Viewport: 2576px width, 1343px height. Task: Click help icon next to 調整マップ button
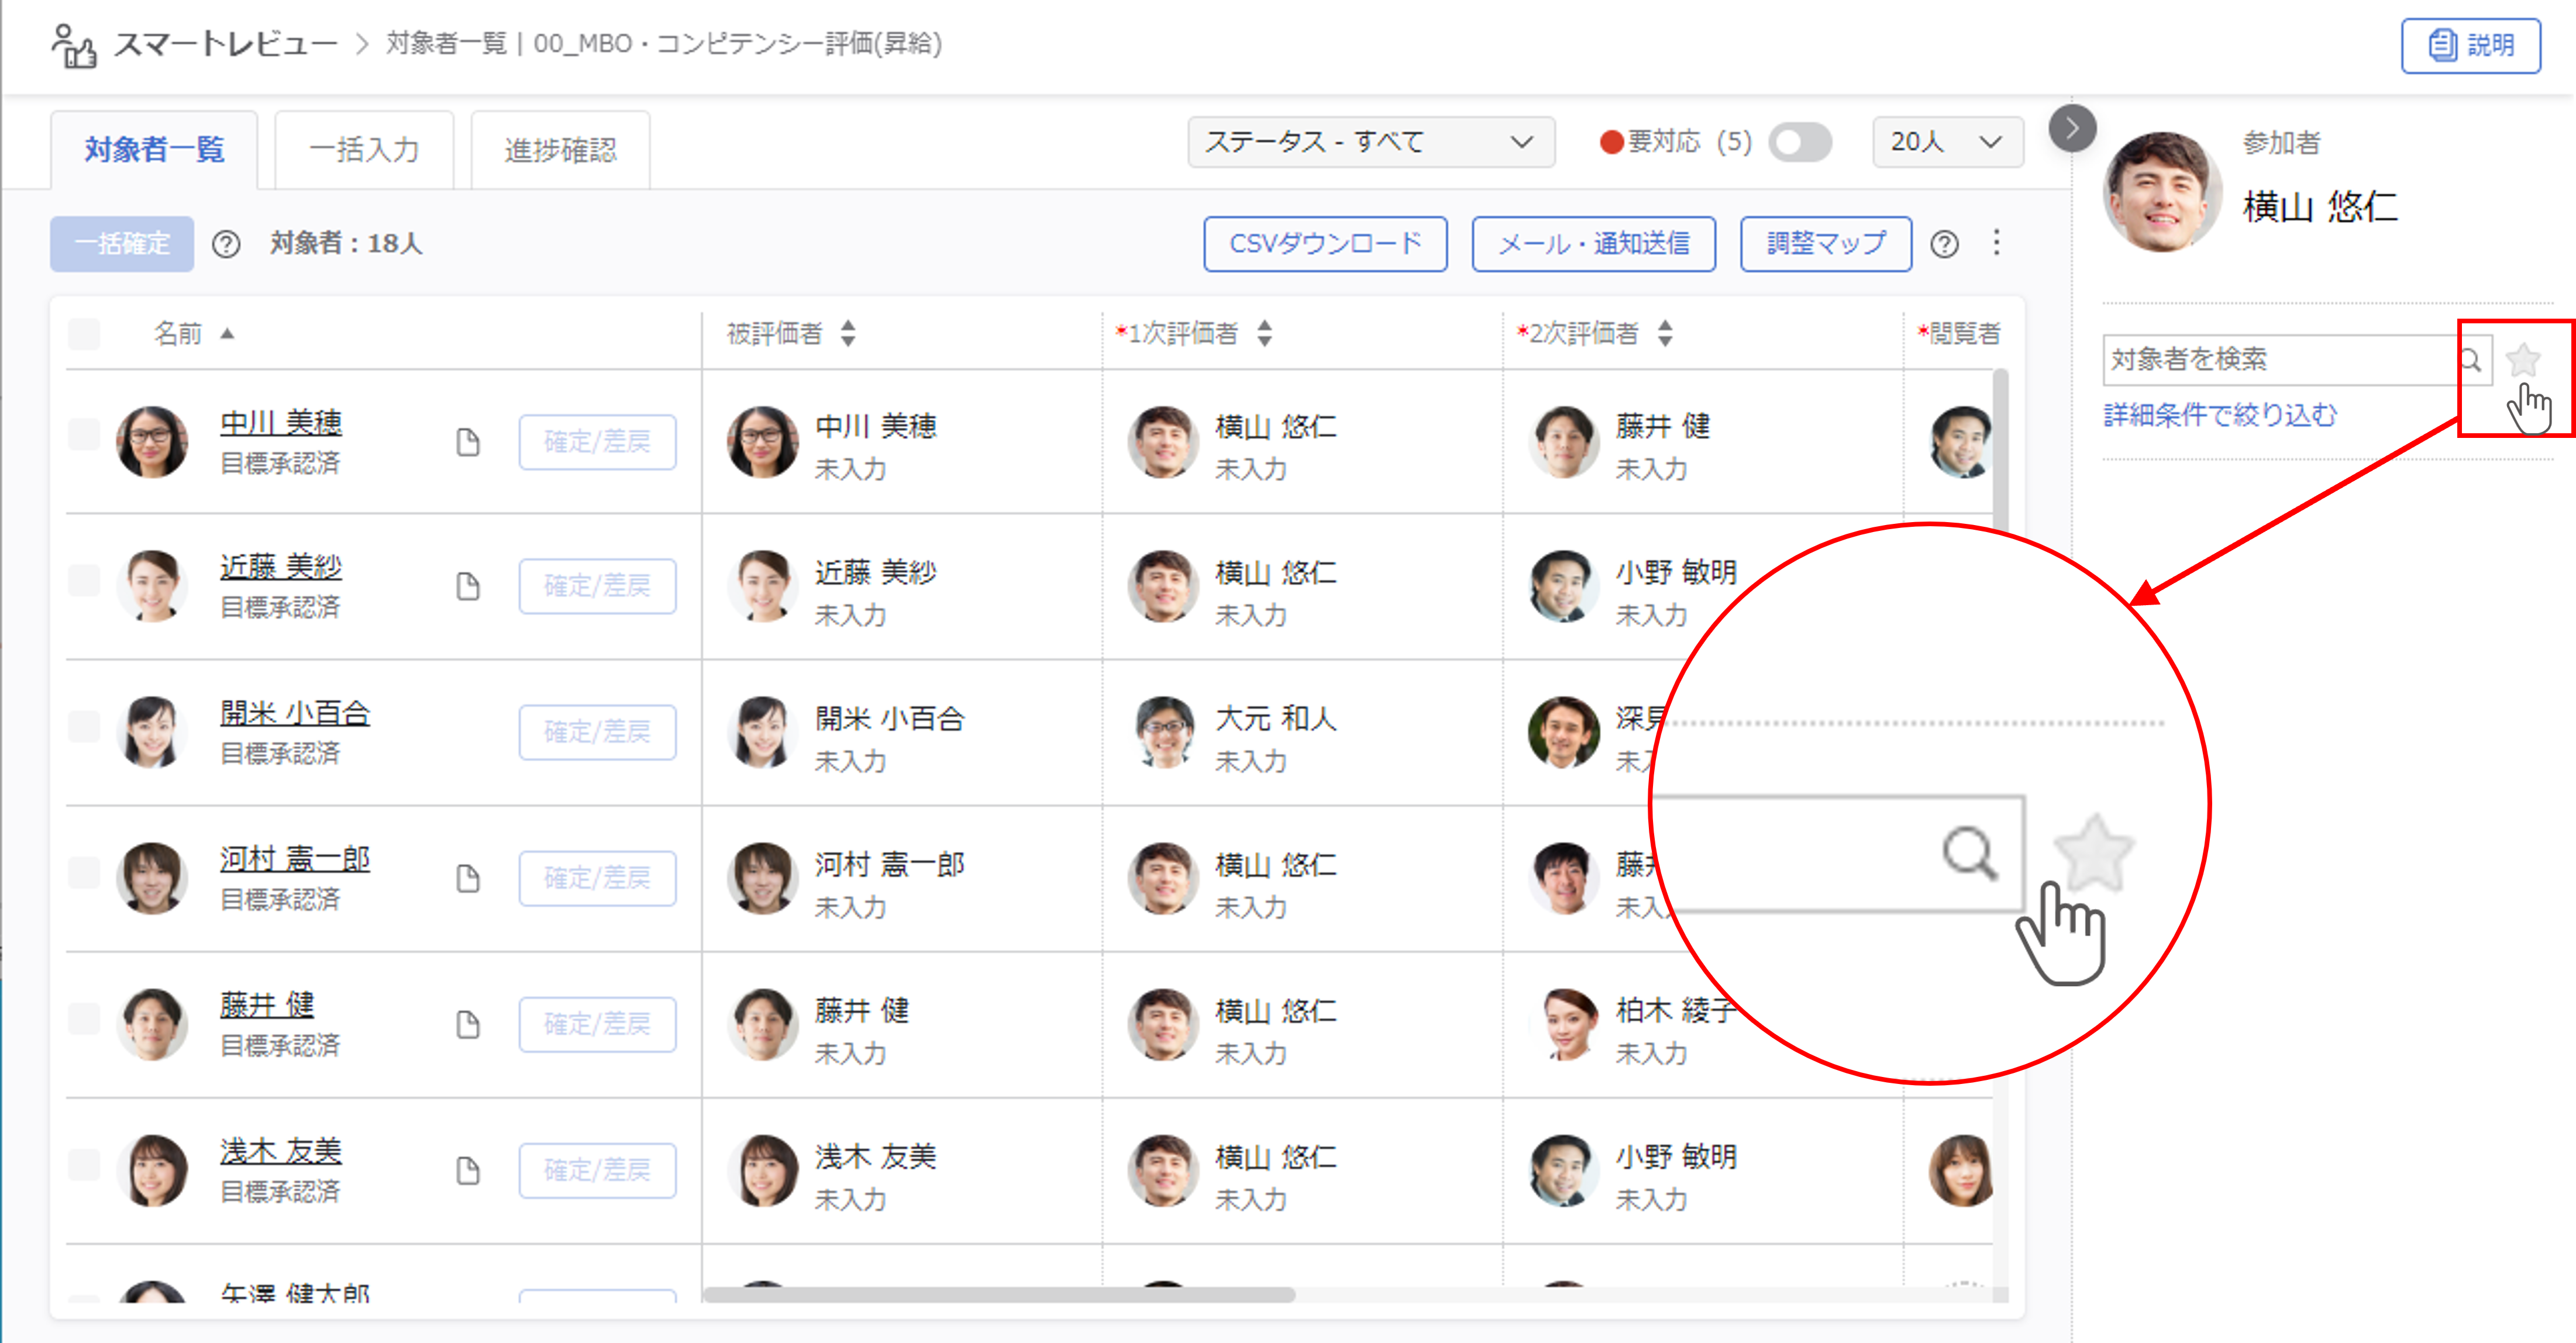pos(1944,244)
